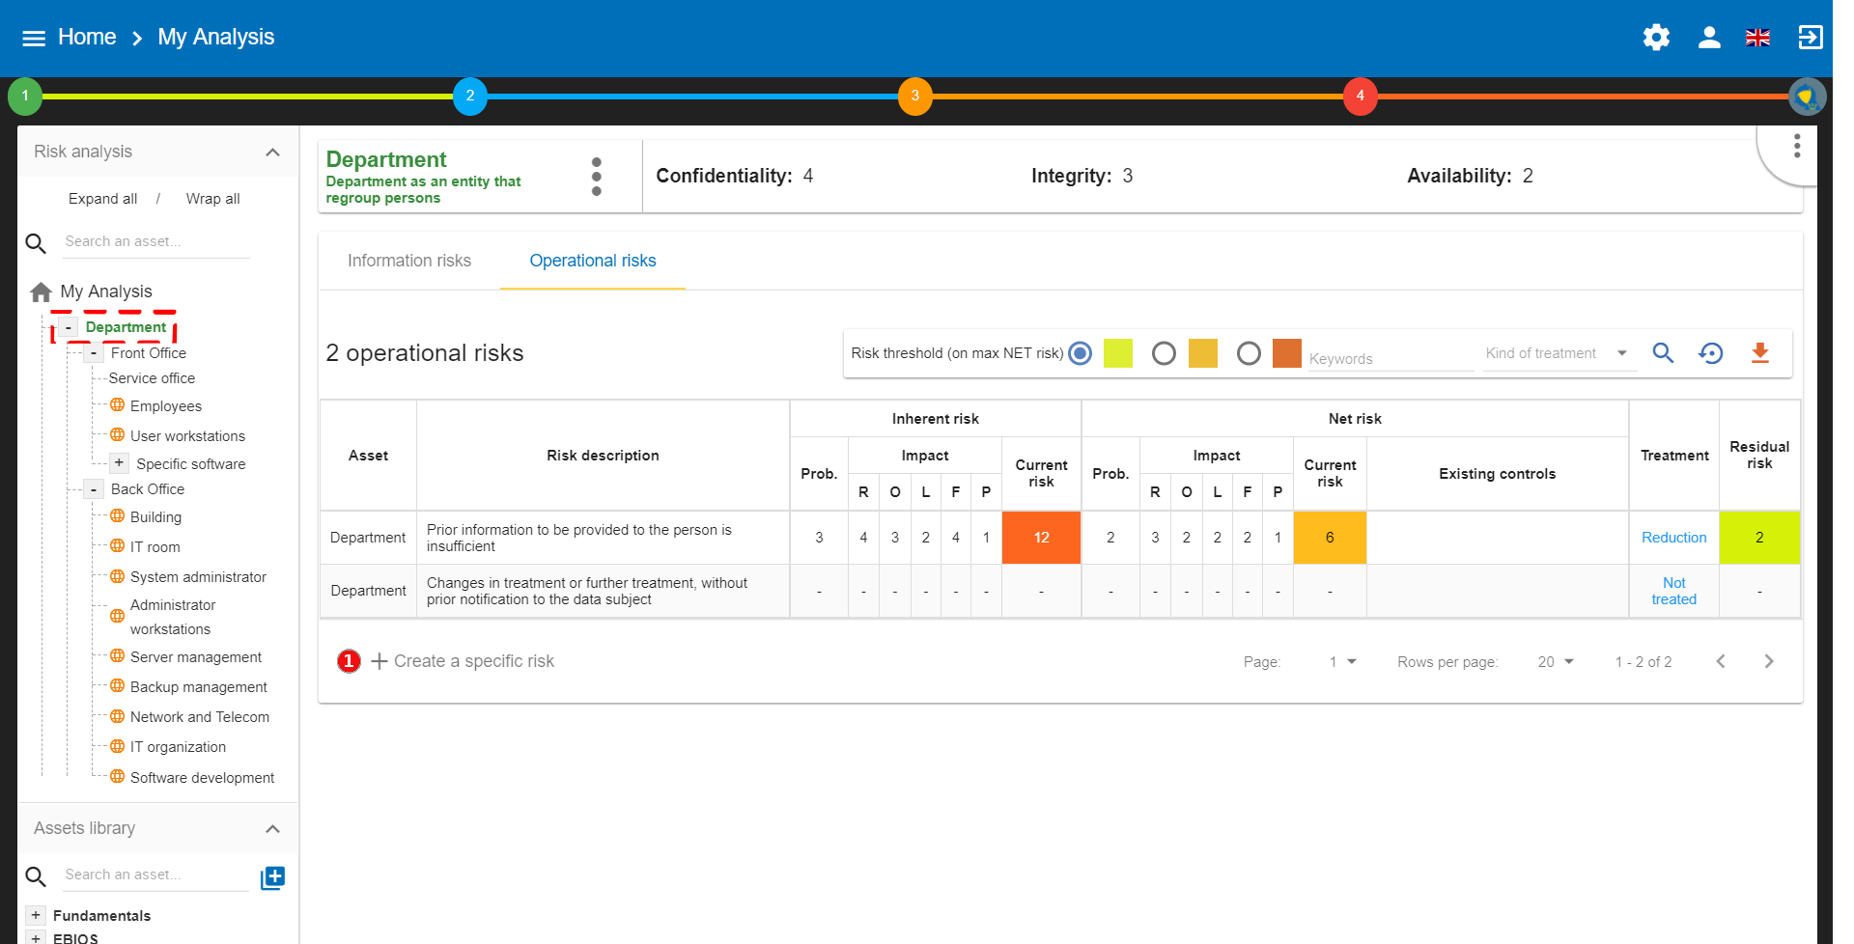The height and width of the screenshot is (944, 1854).
Task: Click the reset filters icon
Action: [1710, 353]
